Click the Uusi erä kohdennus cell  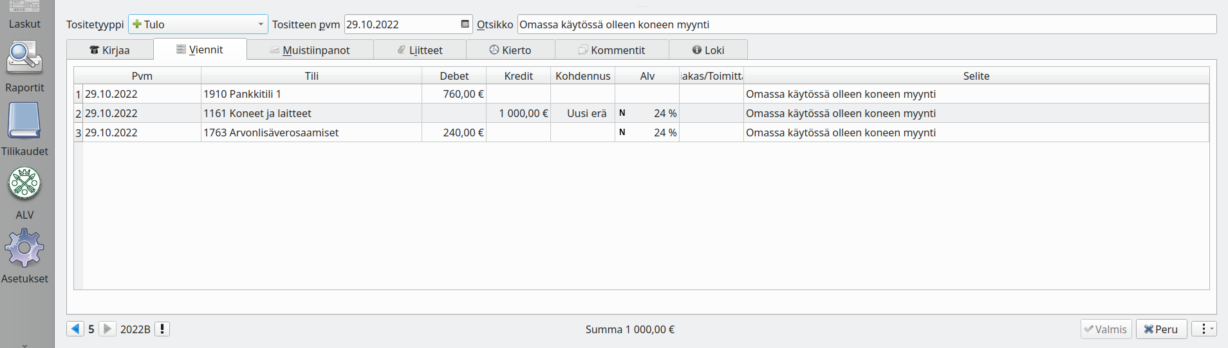[583, 113]
